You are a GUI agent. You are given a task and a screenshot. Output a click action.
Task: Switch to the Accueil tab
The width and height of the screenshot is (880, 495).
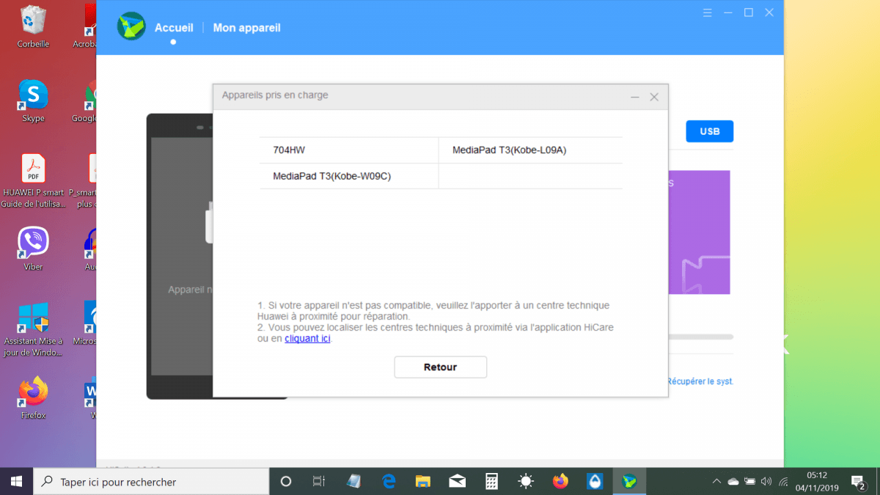tap(174, 28)
